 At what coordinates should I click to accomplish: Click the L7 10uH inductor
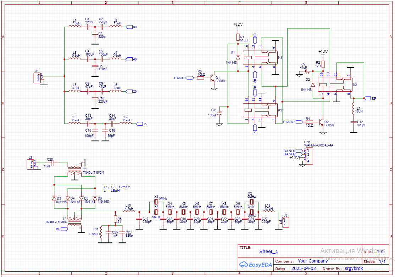(x=353, y=108)
